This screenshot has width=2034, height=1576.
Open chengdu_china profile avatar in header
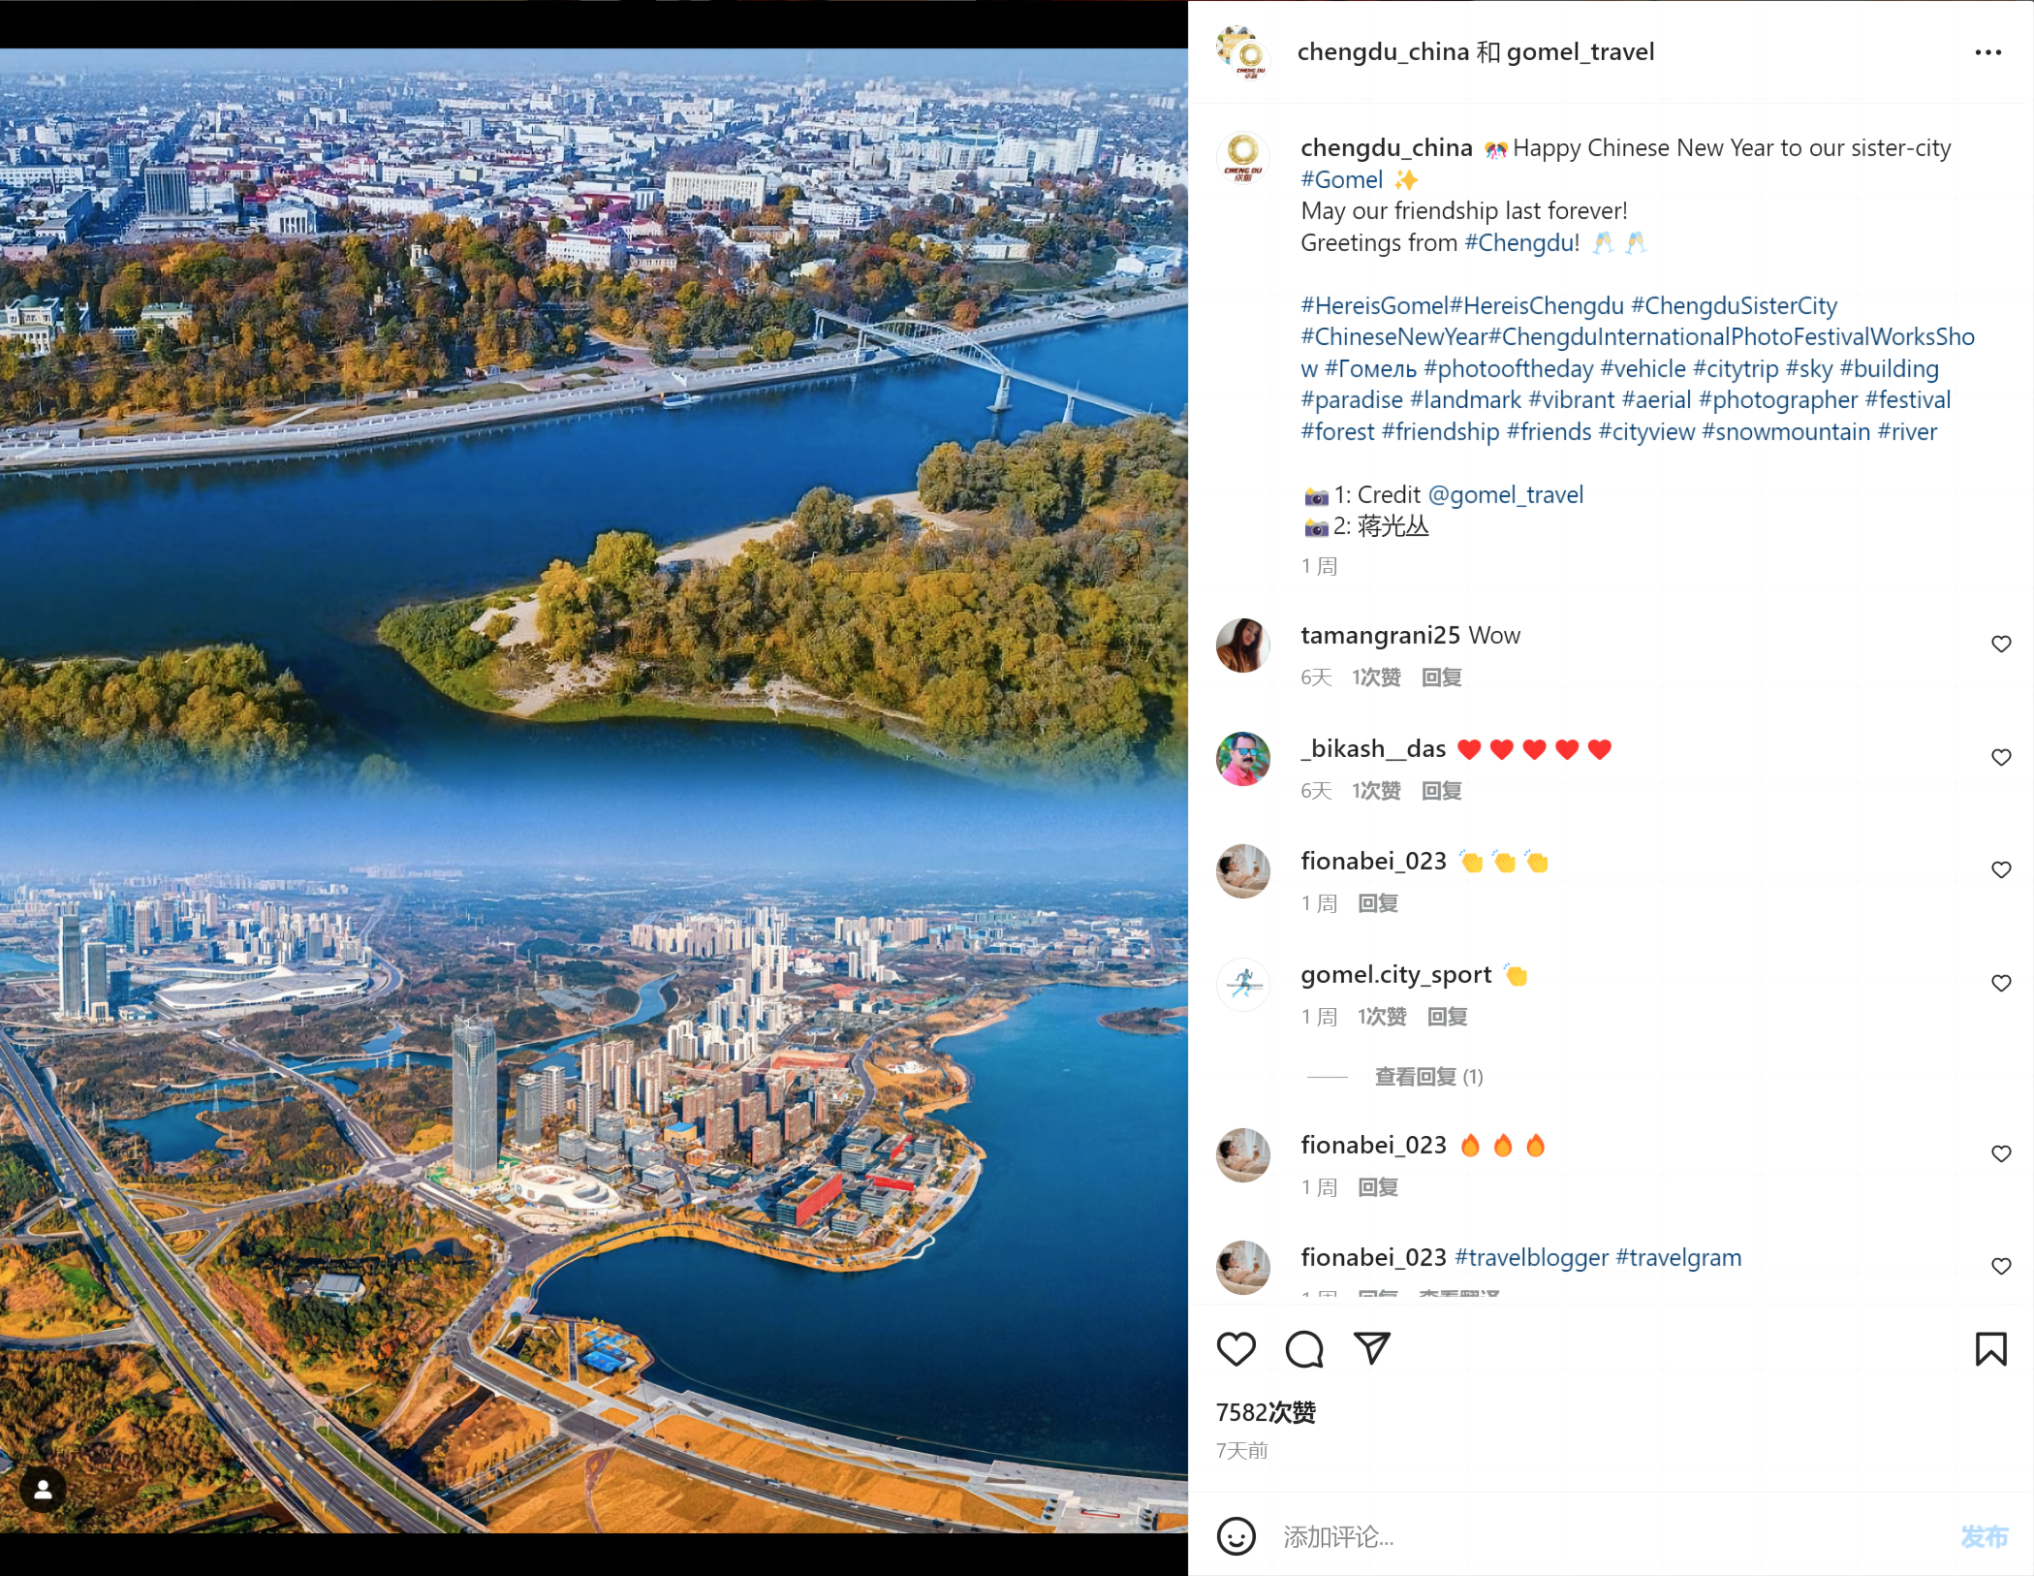pyautogui.click(x=1242, y=52)
